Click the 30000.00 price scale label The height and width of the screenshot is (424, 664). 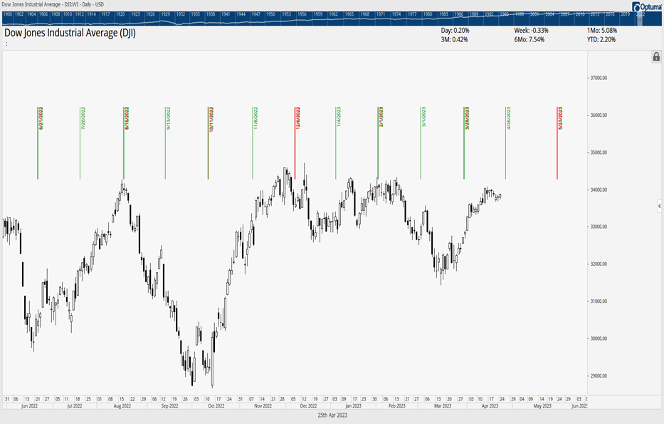(x=599, y=338)
